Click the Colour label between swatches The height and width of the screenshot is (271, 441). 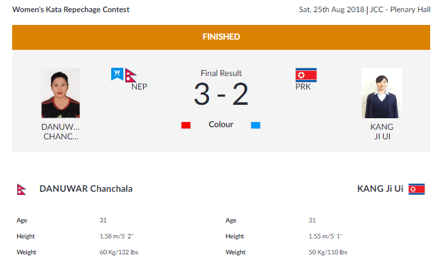[x=220, y=125]
